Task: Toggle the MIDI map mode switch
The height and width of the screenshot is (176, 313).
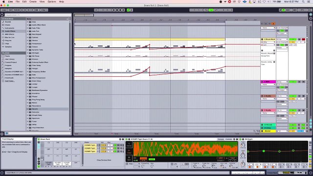Action: click(x=295, y=10)
